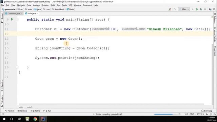This screenshot has height=122, width=217.
Task: Open the Edit menu
Action: point(7,5)
